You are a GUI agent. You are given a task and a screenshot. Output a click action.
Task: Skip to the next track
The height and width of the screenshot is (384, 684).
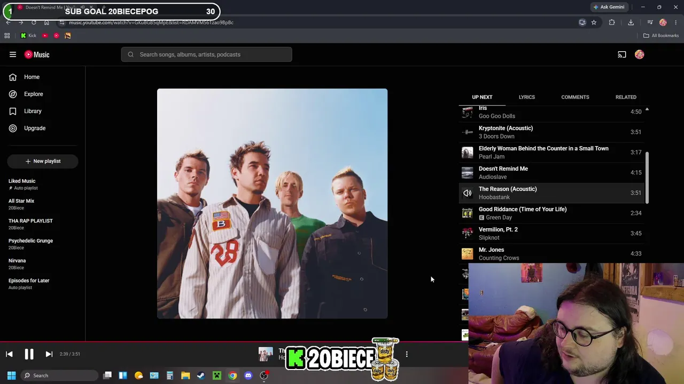point(49,354)
